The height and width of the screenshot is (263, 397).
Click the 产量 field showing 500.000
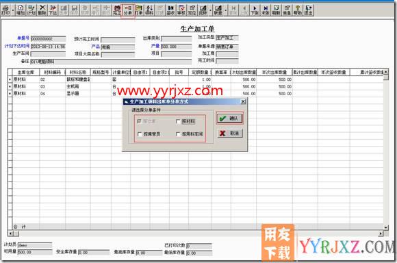tap(177, 47)
